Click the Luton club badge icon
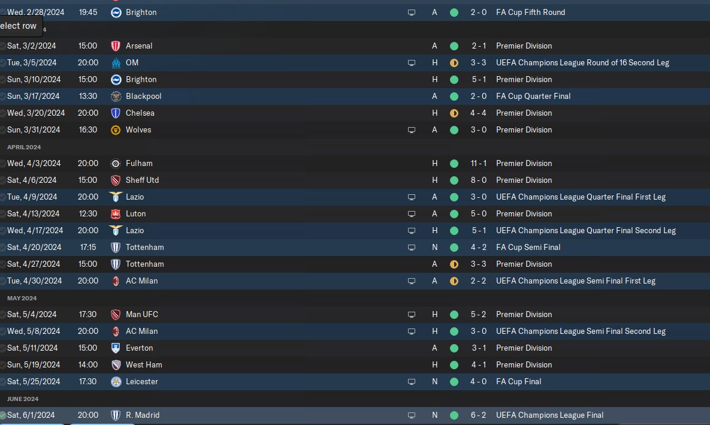 tap(116, 214)
